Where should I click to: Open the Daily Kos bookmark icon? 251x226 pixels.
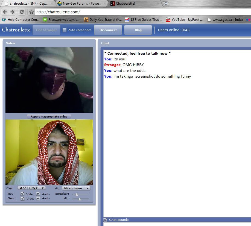86,20
